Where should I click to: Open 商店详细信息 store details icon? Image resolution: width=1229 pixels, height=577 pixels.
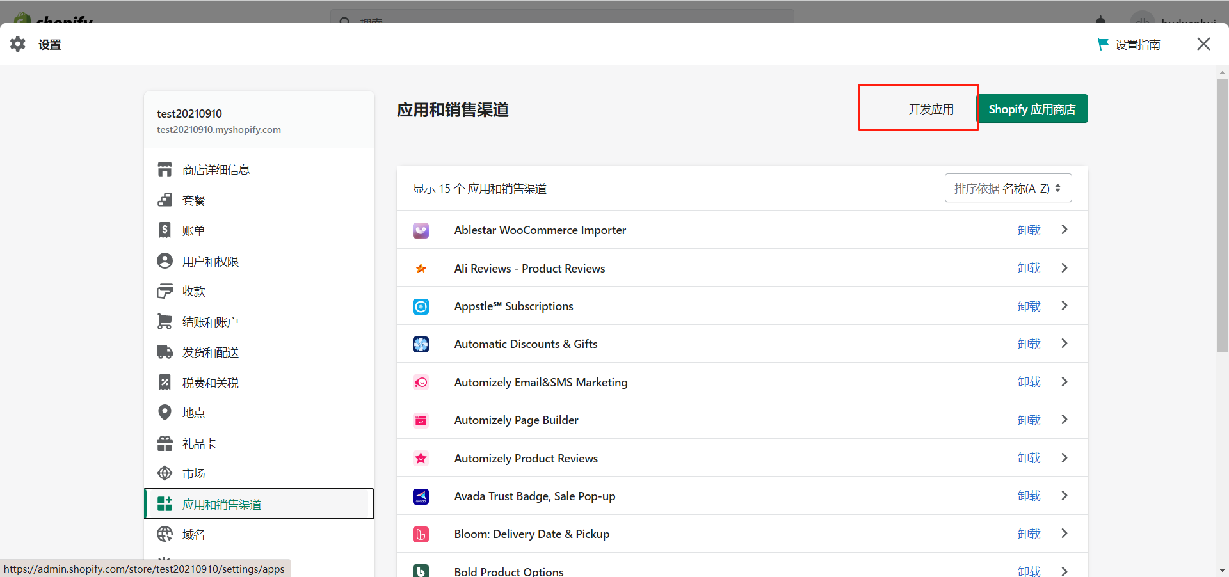165,170
